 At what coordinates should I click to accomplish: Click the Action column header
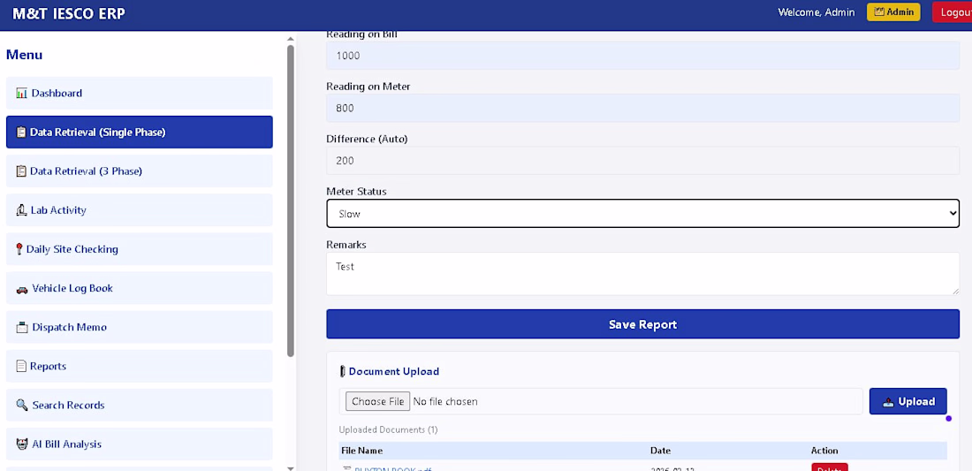824,451
